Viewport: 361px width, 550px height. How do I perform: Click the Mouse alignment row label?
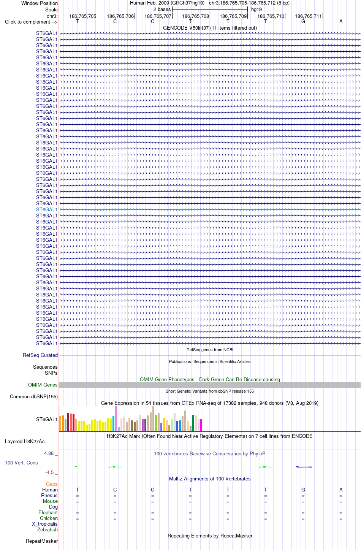click(50, 501)
